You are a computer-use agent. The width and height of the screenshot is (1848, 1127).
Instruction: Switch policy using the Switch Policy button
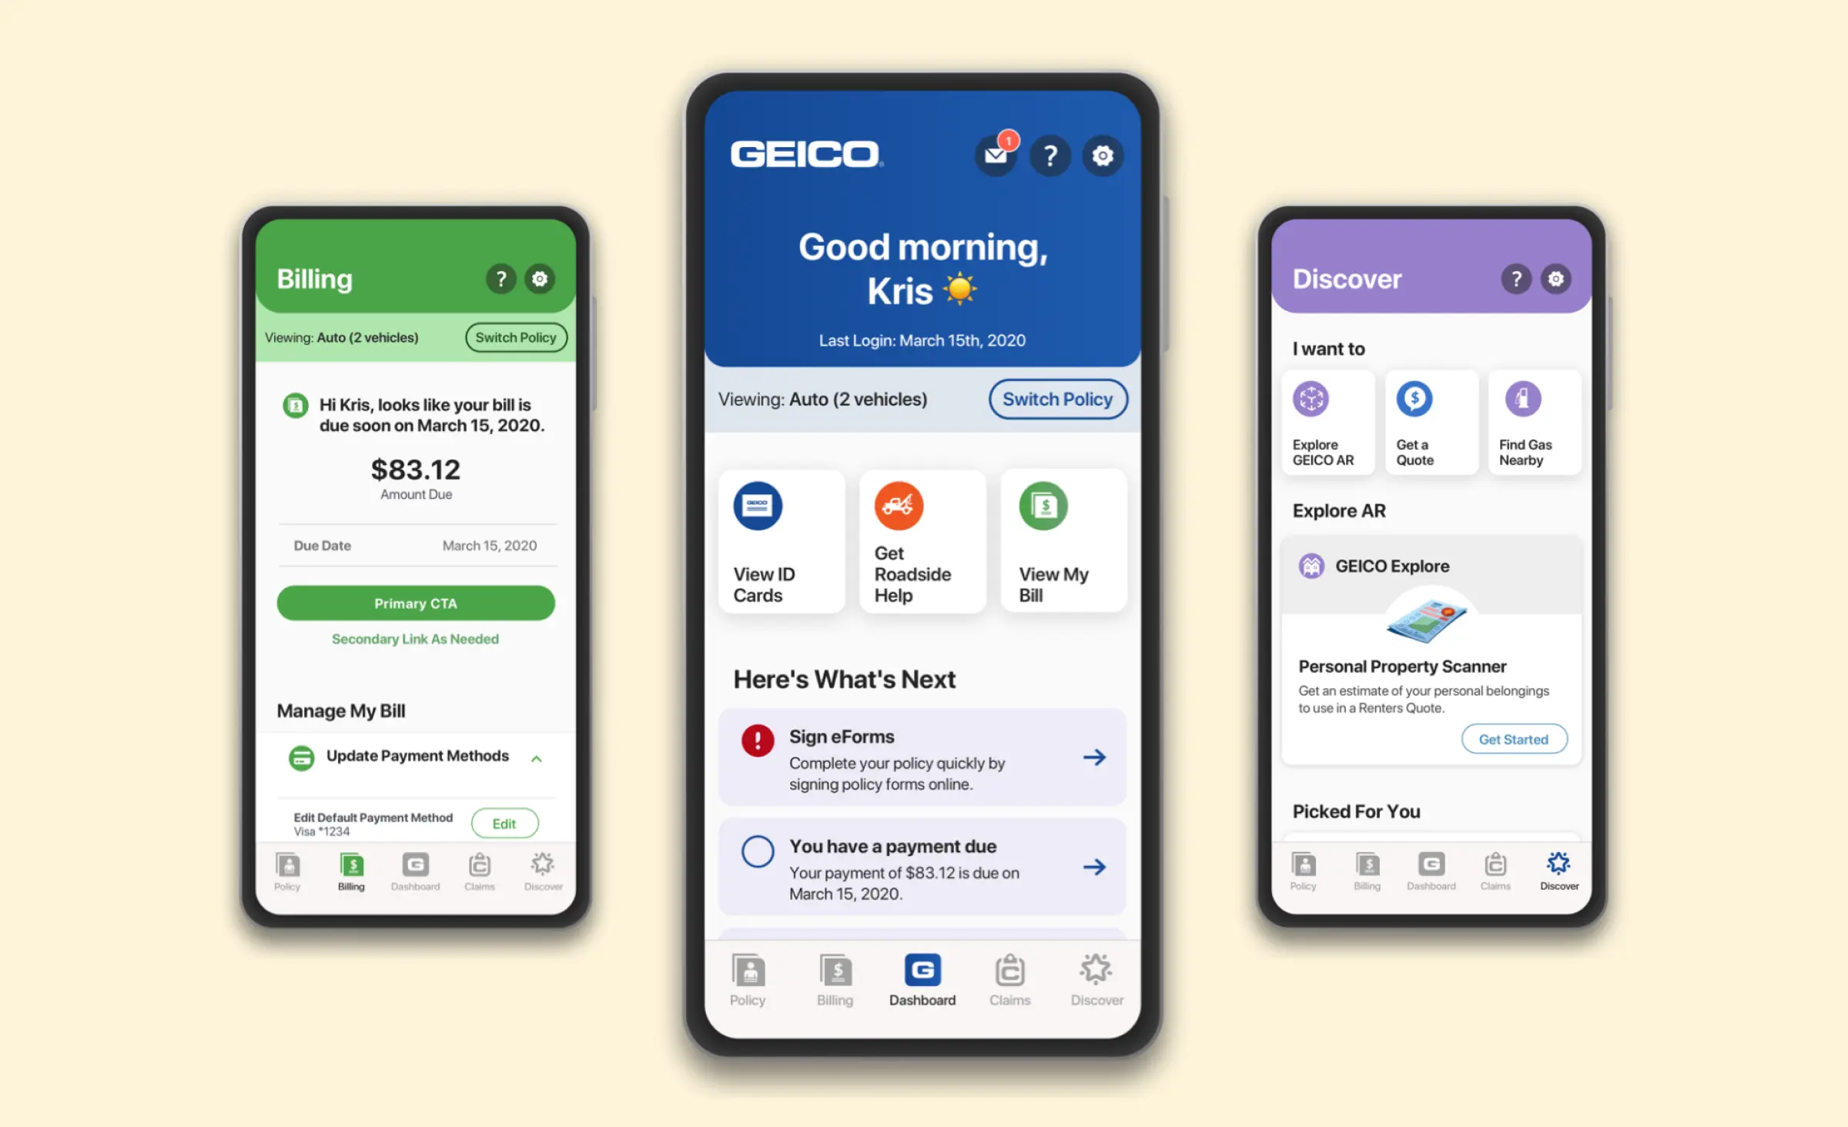tap(1056, 399)
